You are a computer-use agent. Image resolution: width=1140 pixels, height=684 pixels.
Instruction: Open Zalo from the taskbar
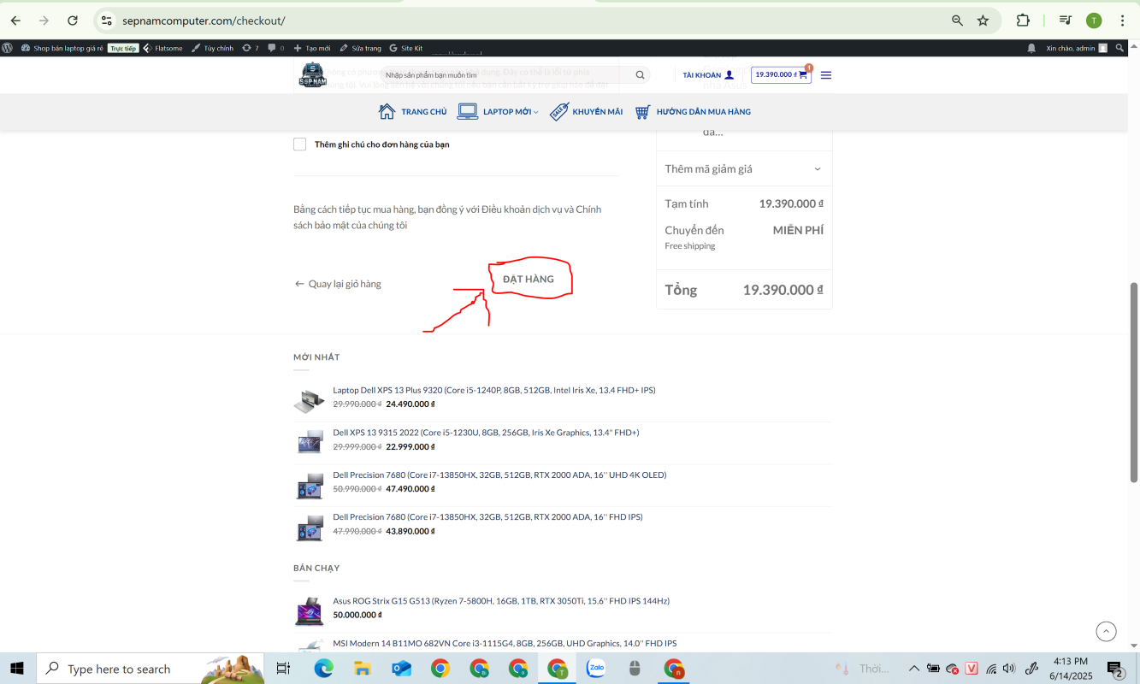coord(596,669)
